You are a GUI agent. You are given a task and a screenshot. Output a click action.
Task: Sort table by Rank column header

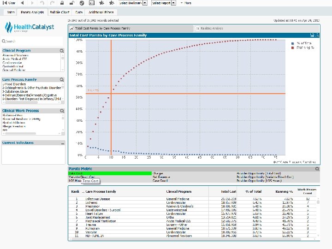click(x=75, y=192)
